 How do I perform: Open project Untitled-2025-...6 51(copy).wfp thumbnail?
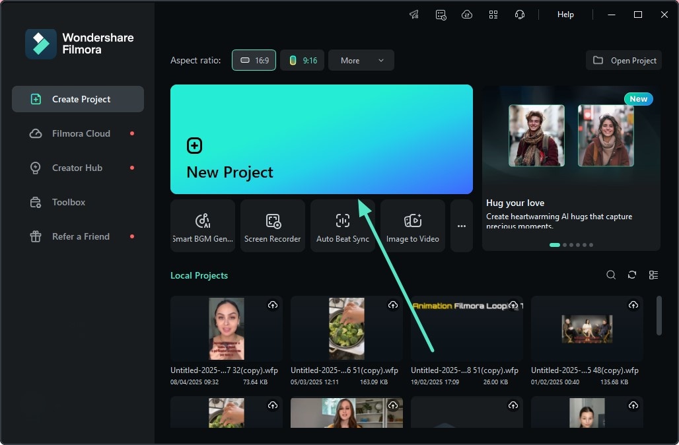(346, 329)
